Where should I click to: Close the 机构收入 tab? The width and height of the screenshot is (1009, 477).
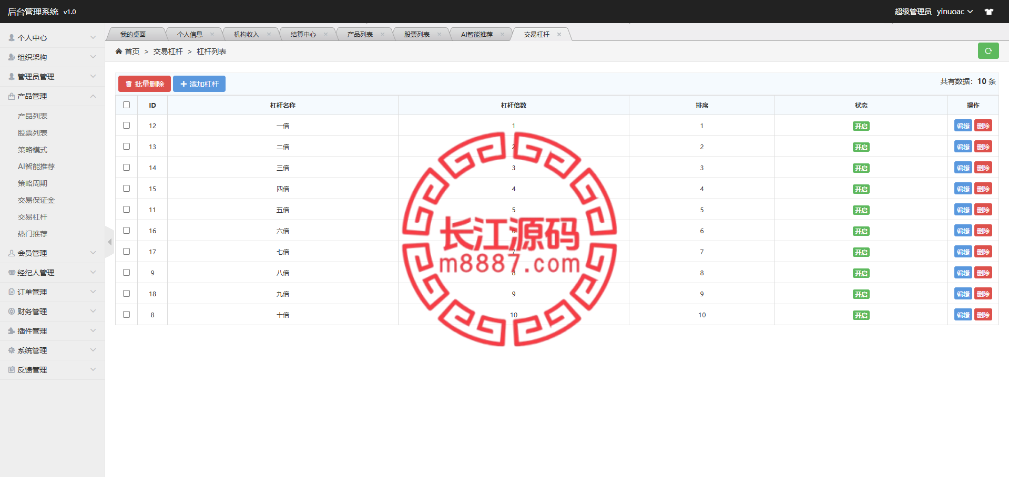point(269,35)
